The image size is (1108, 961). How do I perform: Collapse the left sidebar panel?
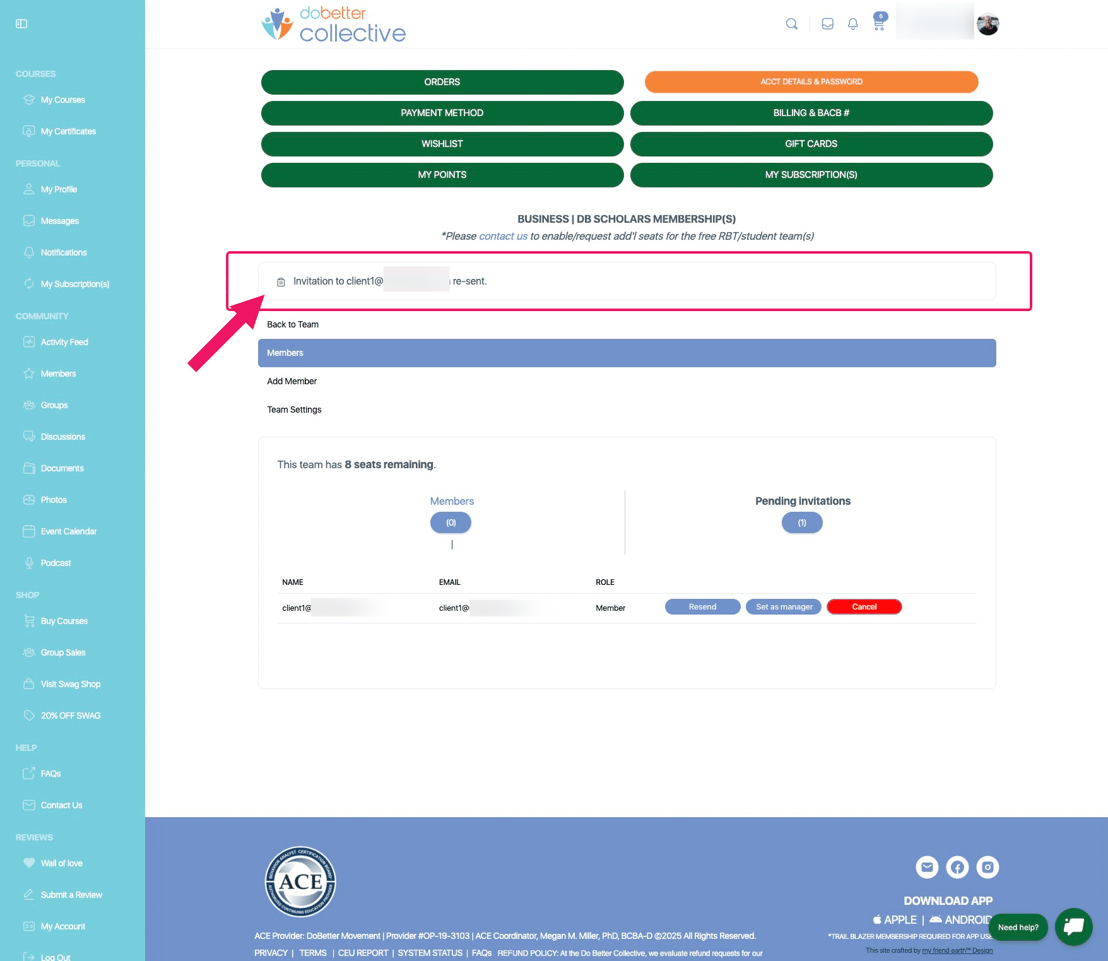coord(21,23)
